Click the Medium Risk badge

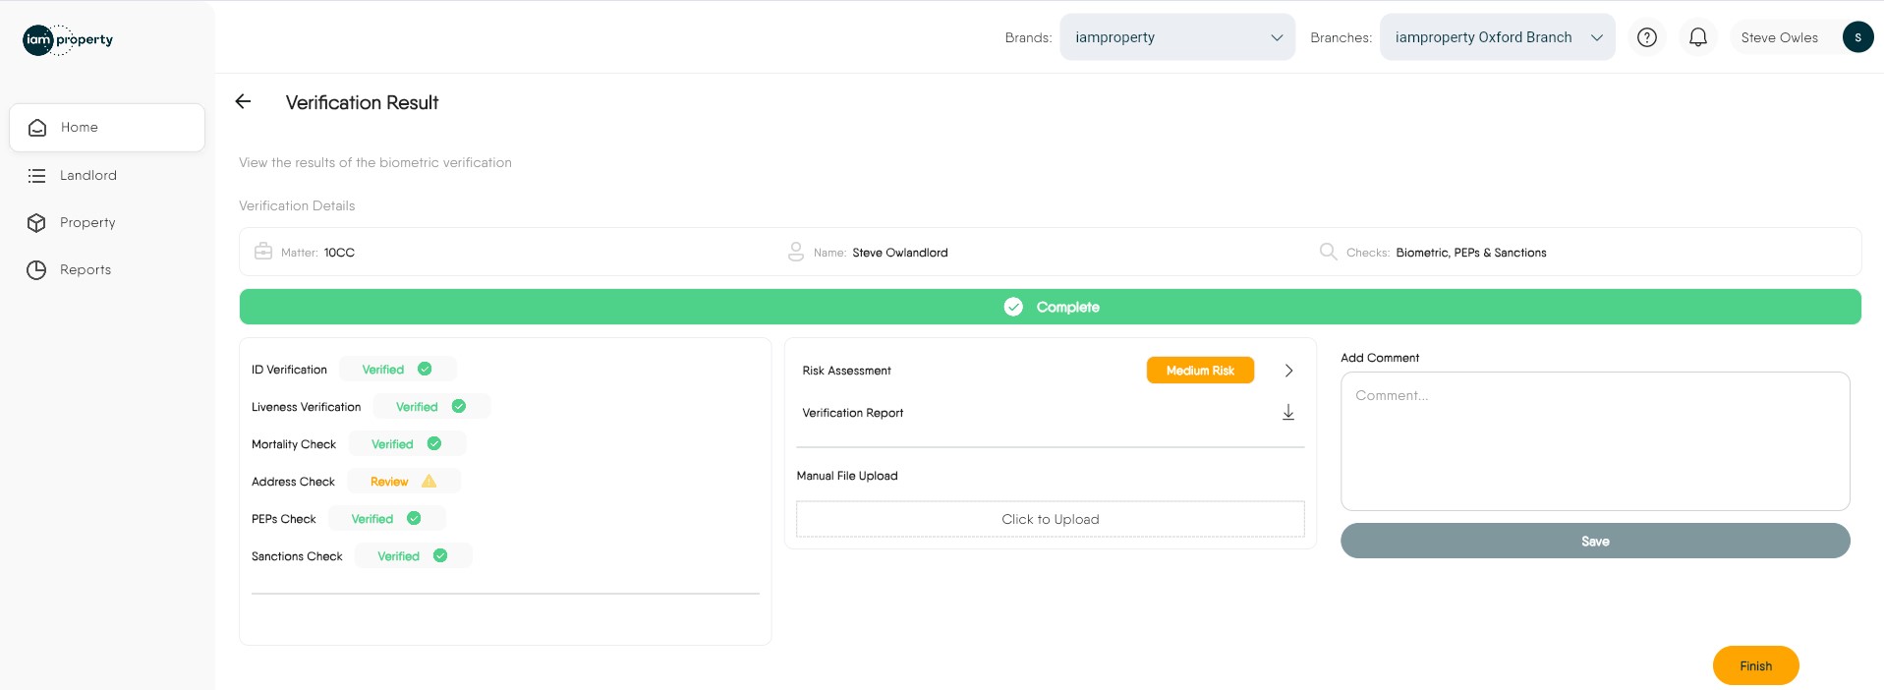1199,371
